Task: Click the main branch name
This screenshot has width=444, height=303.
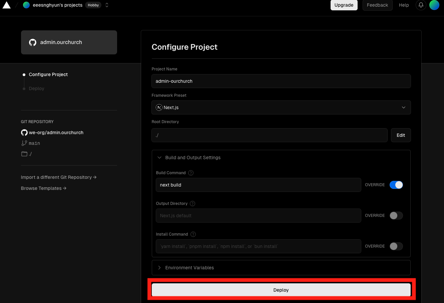Action: (34, 143)
